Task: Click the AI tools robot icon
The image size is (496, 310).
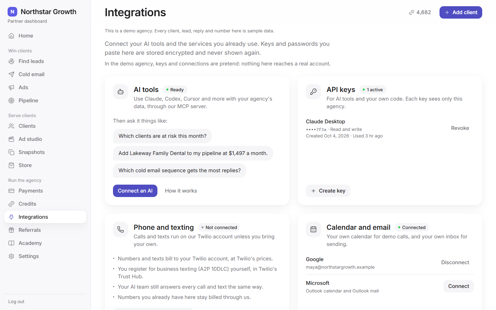Action: pyautogui.click(x=121, y=92)
